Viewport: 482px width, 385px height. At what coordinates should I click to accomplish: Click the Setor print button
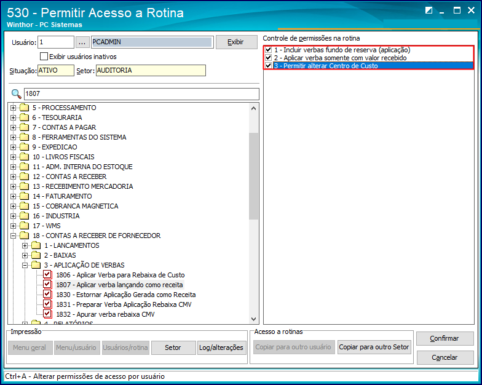tap(173, 347)
